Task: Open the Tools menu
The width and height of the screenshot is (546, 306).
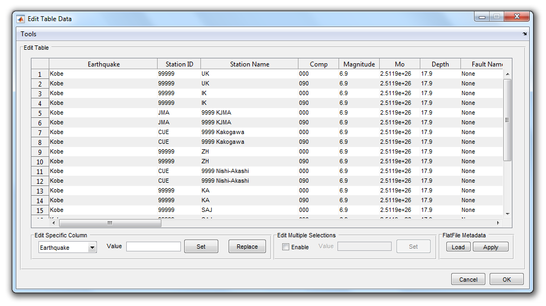Action: point(29,34)
